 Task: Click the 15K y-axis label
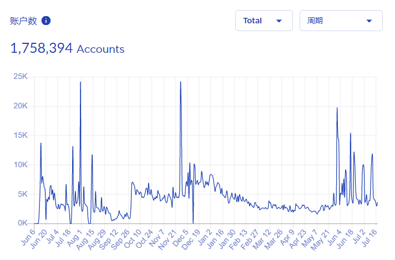21,135
